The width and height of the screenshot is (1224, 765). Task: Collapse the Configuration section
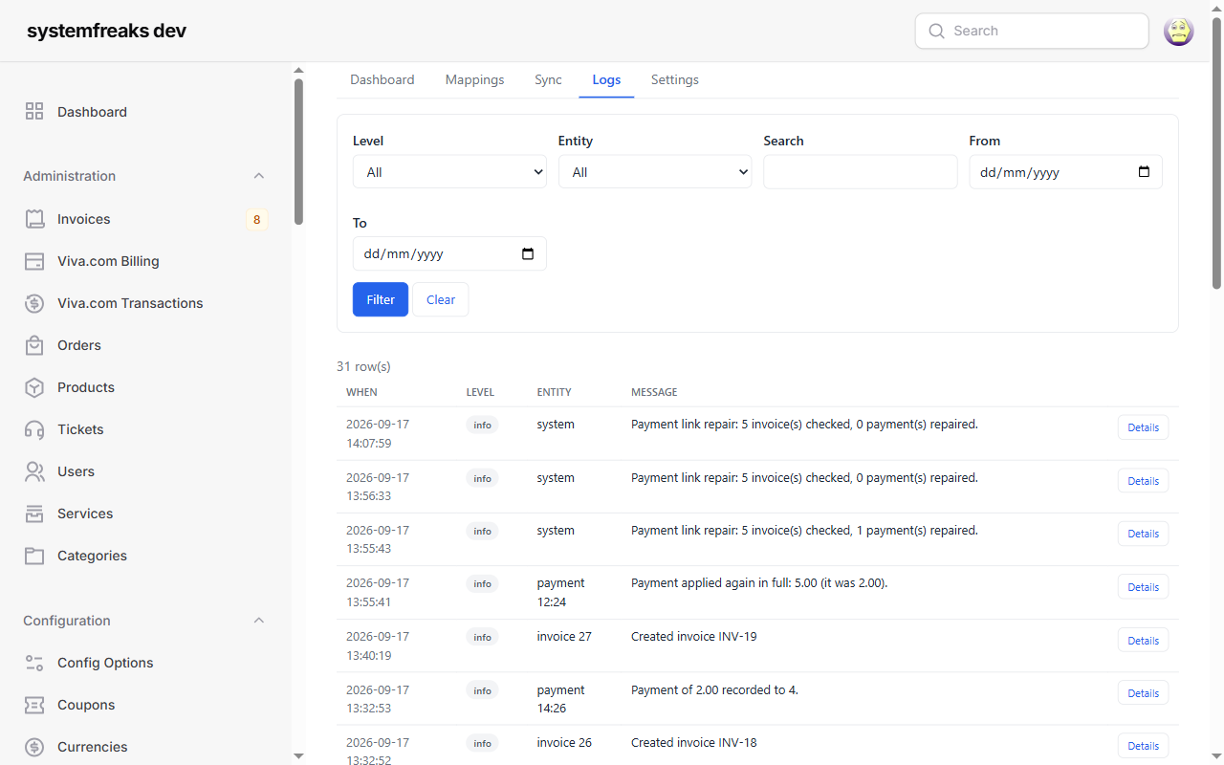click(x=258, y=621)
